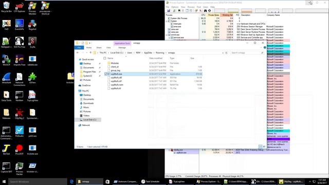Select the Regshot desktop icon
Viewport: 329px width, 185px height.
[x=32, y=25]
